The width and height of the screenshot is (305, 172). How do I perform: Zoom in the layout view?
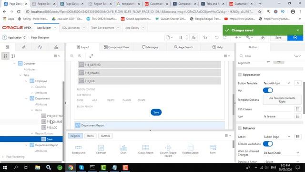pyautogui.click(x=80, y=56)
